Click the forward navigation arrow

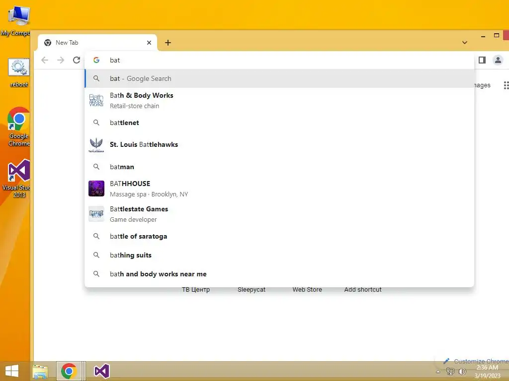(61, 60)
